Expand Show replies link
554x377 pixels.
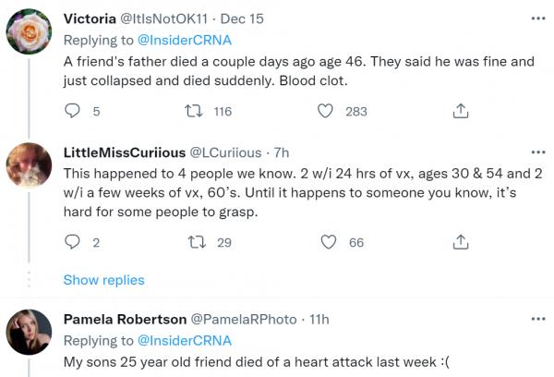103,280
